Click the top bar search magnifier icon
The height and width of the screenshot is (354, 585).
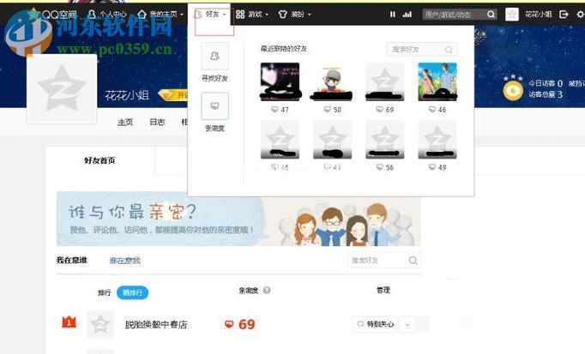[491, 15]
